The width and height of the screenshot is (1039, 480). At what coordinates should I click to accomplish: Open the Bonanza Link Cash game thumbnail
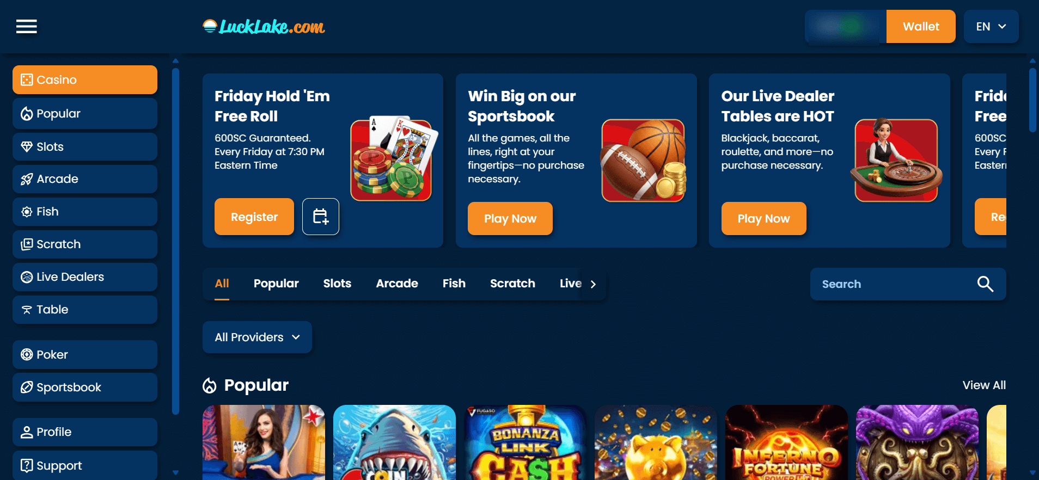[x=525, y=442]
